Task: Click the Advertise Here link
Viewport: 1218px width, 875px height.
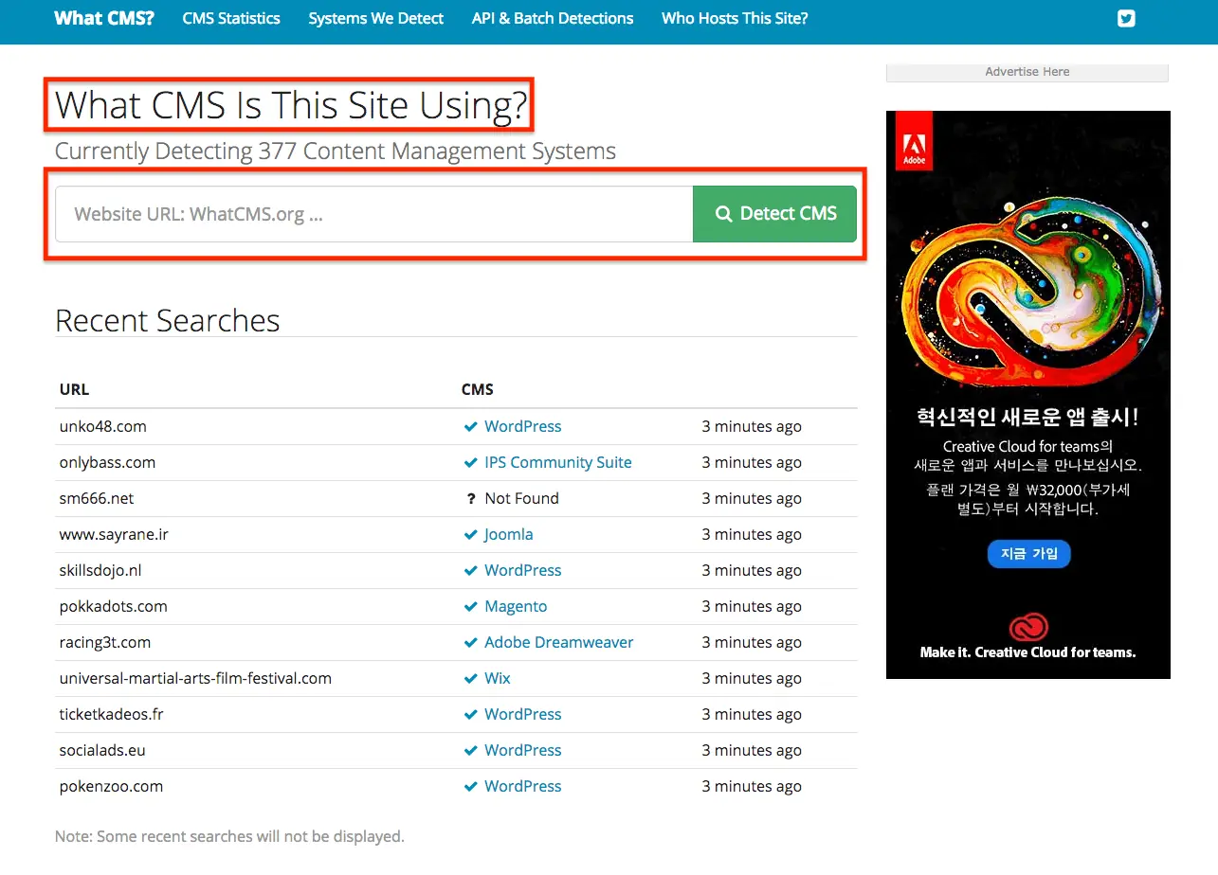Action: click(1027, 72)
